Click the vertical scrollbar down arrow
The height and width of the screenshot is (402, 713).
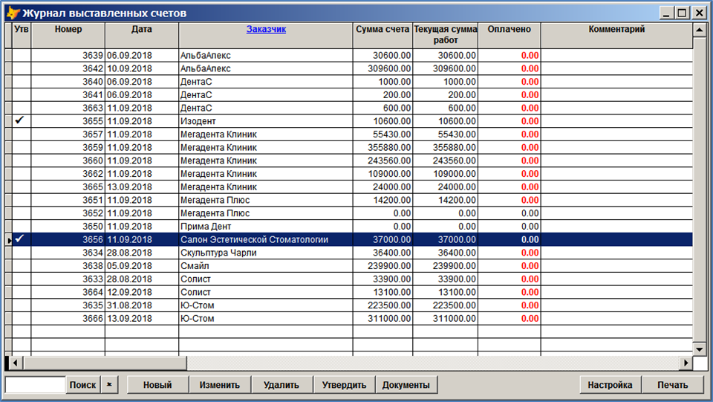698,348
